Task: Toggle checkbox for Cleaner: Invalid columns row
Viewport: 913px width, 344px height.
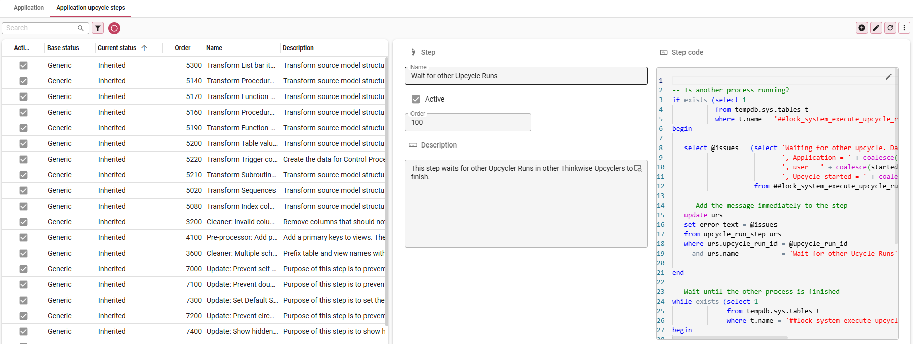Action: [23, 222]
